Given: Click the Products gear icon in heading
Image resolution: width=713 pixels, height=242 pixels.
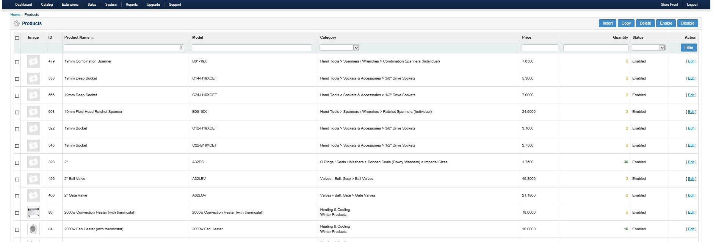Looking at the screenshot, I should point(17,23).
